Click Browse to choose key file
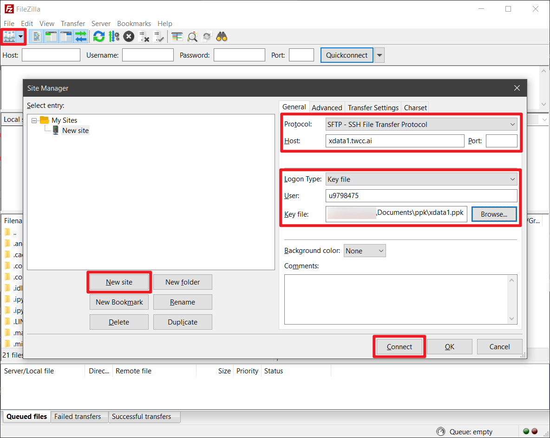Viewport: 550px width, 438px height. tap(494, 214)
